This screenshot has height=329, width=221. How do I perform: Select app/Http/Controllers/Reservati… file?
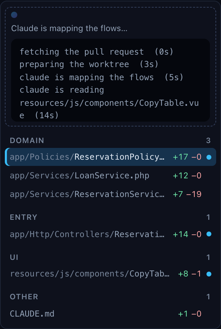[110, 234]
